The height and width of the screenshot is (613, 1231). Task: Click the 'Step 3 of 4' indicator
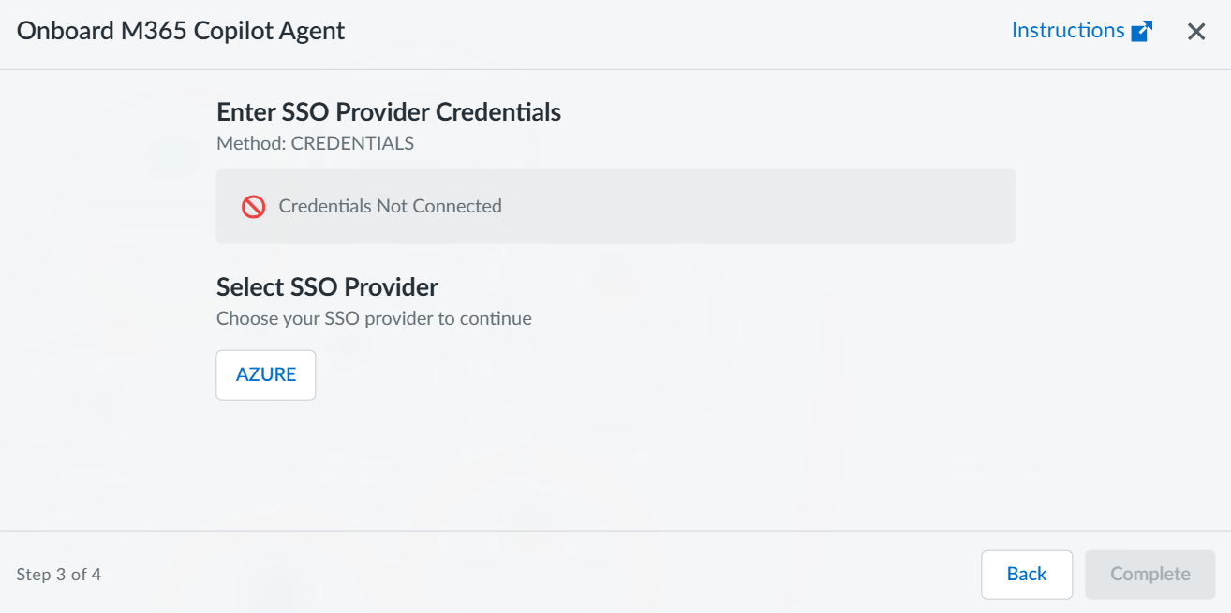tap(59, 575)
